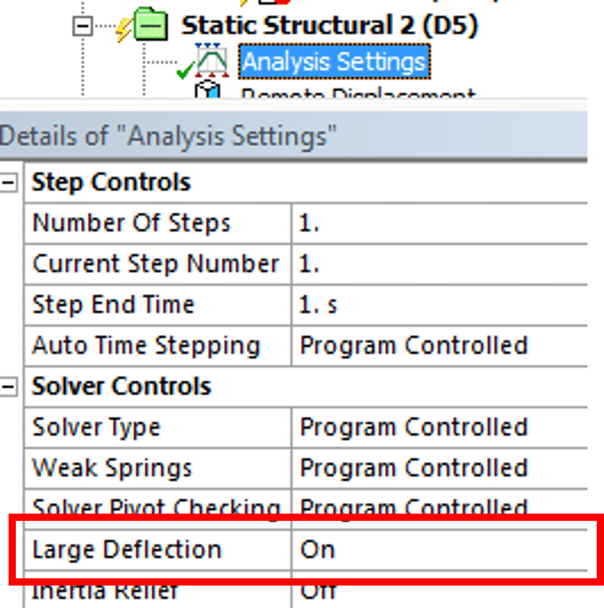Click the Current Step Number value field
Image resolution: width=604 pixels, height=608 pixels.
[440, 263]
